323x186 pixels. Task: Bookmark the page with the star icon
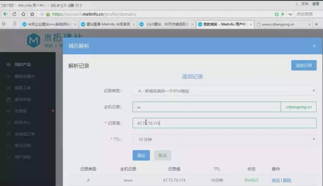coord(32,14)
